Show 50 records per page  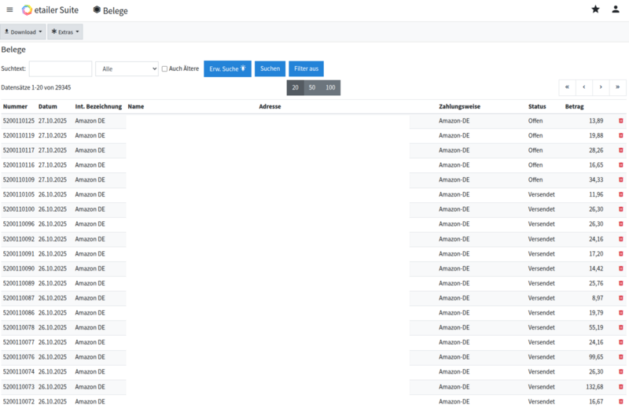click(312, 87)
